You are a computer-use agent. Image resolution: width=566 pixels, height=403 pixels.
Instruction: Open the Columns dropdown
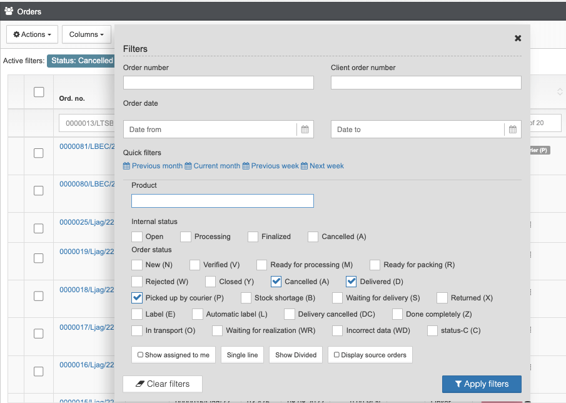(86, 34)
